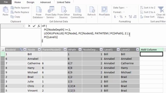Select the Node cell Catherine
Image resolution: width=166 pixels, height=93 pixels.
(34, 63)
